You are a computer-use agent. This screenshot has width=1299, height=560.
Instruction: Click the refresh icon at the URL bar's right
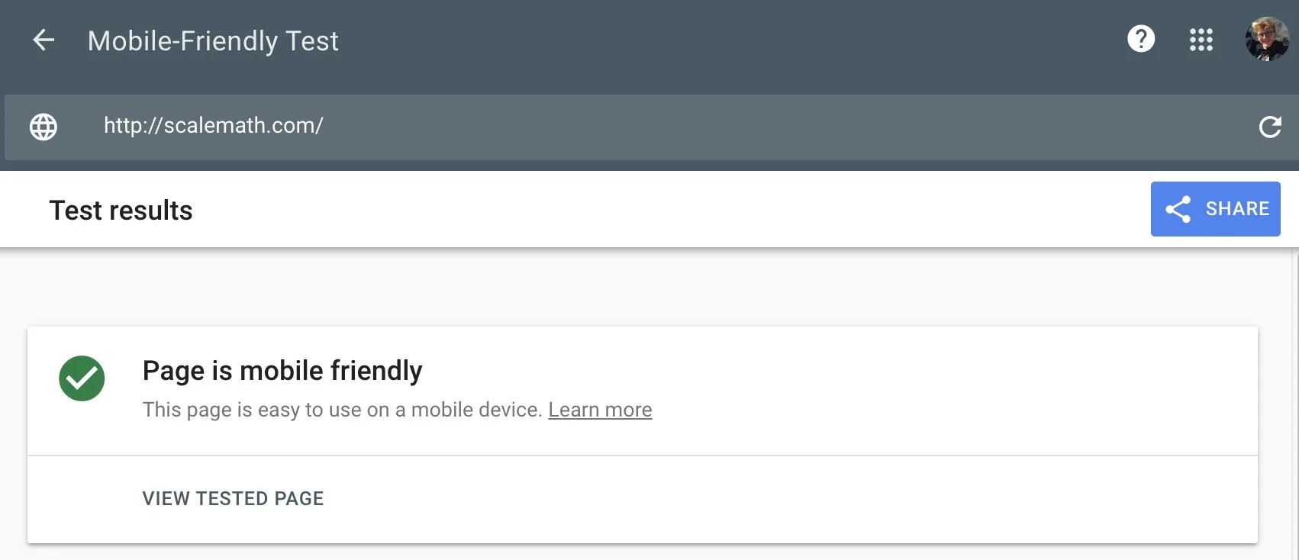(1270, 127)
